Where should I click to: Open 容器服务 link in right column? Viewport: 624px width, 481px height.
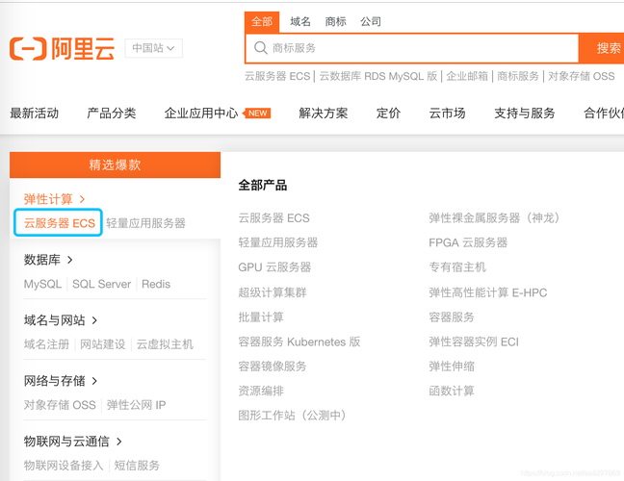pyautogui.click(x=452, y=317)
